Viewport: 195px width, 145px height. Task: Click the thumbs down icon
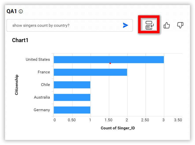[180, 25]
